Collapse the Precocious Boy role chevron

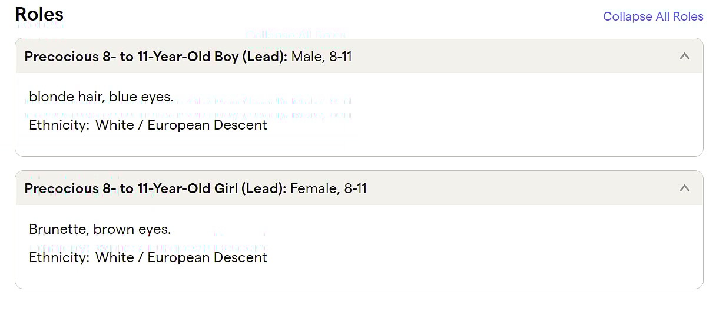click(684, 57)
